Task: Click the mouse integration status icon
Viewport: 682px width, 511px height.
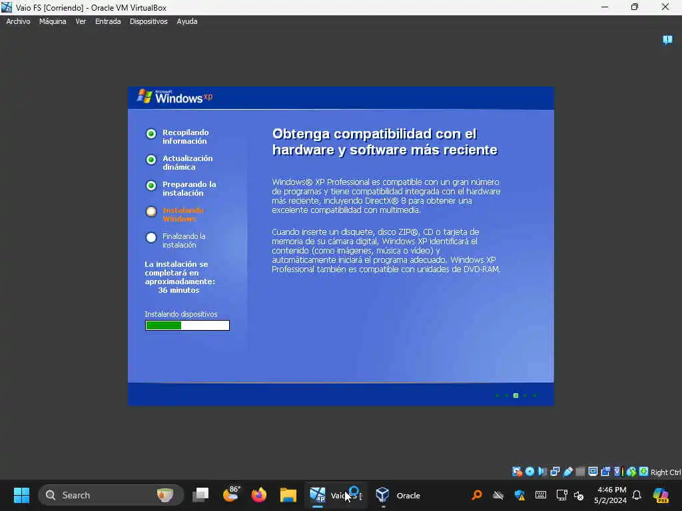Action: pos(631,472)
